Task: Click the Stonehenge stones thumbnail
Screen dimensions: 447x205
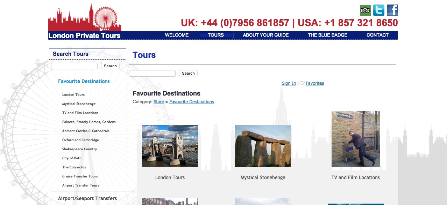Action: [263, 146]
